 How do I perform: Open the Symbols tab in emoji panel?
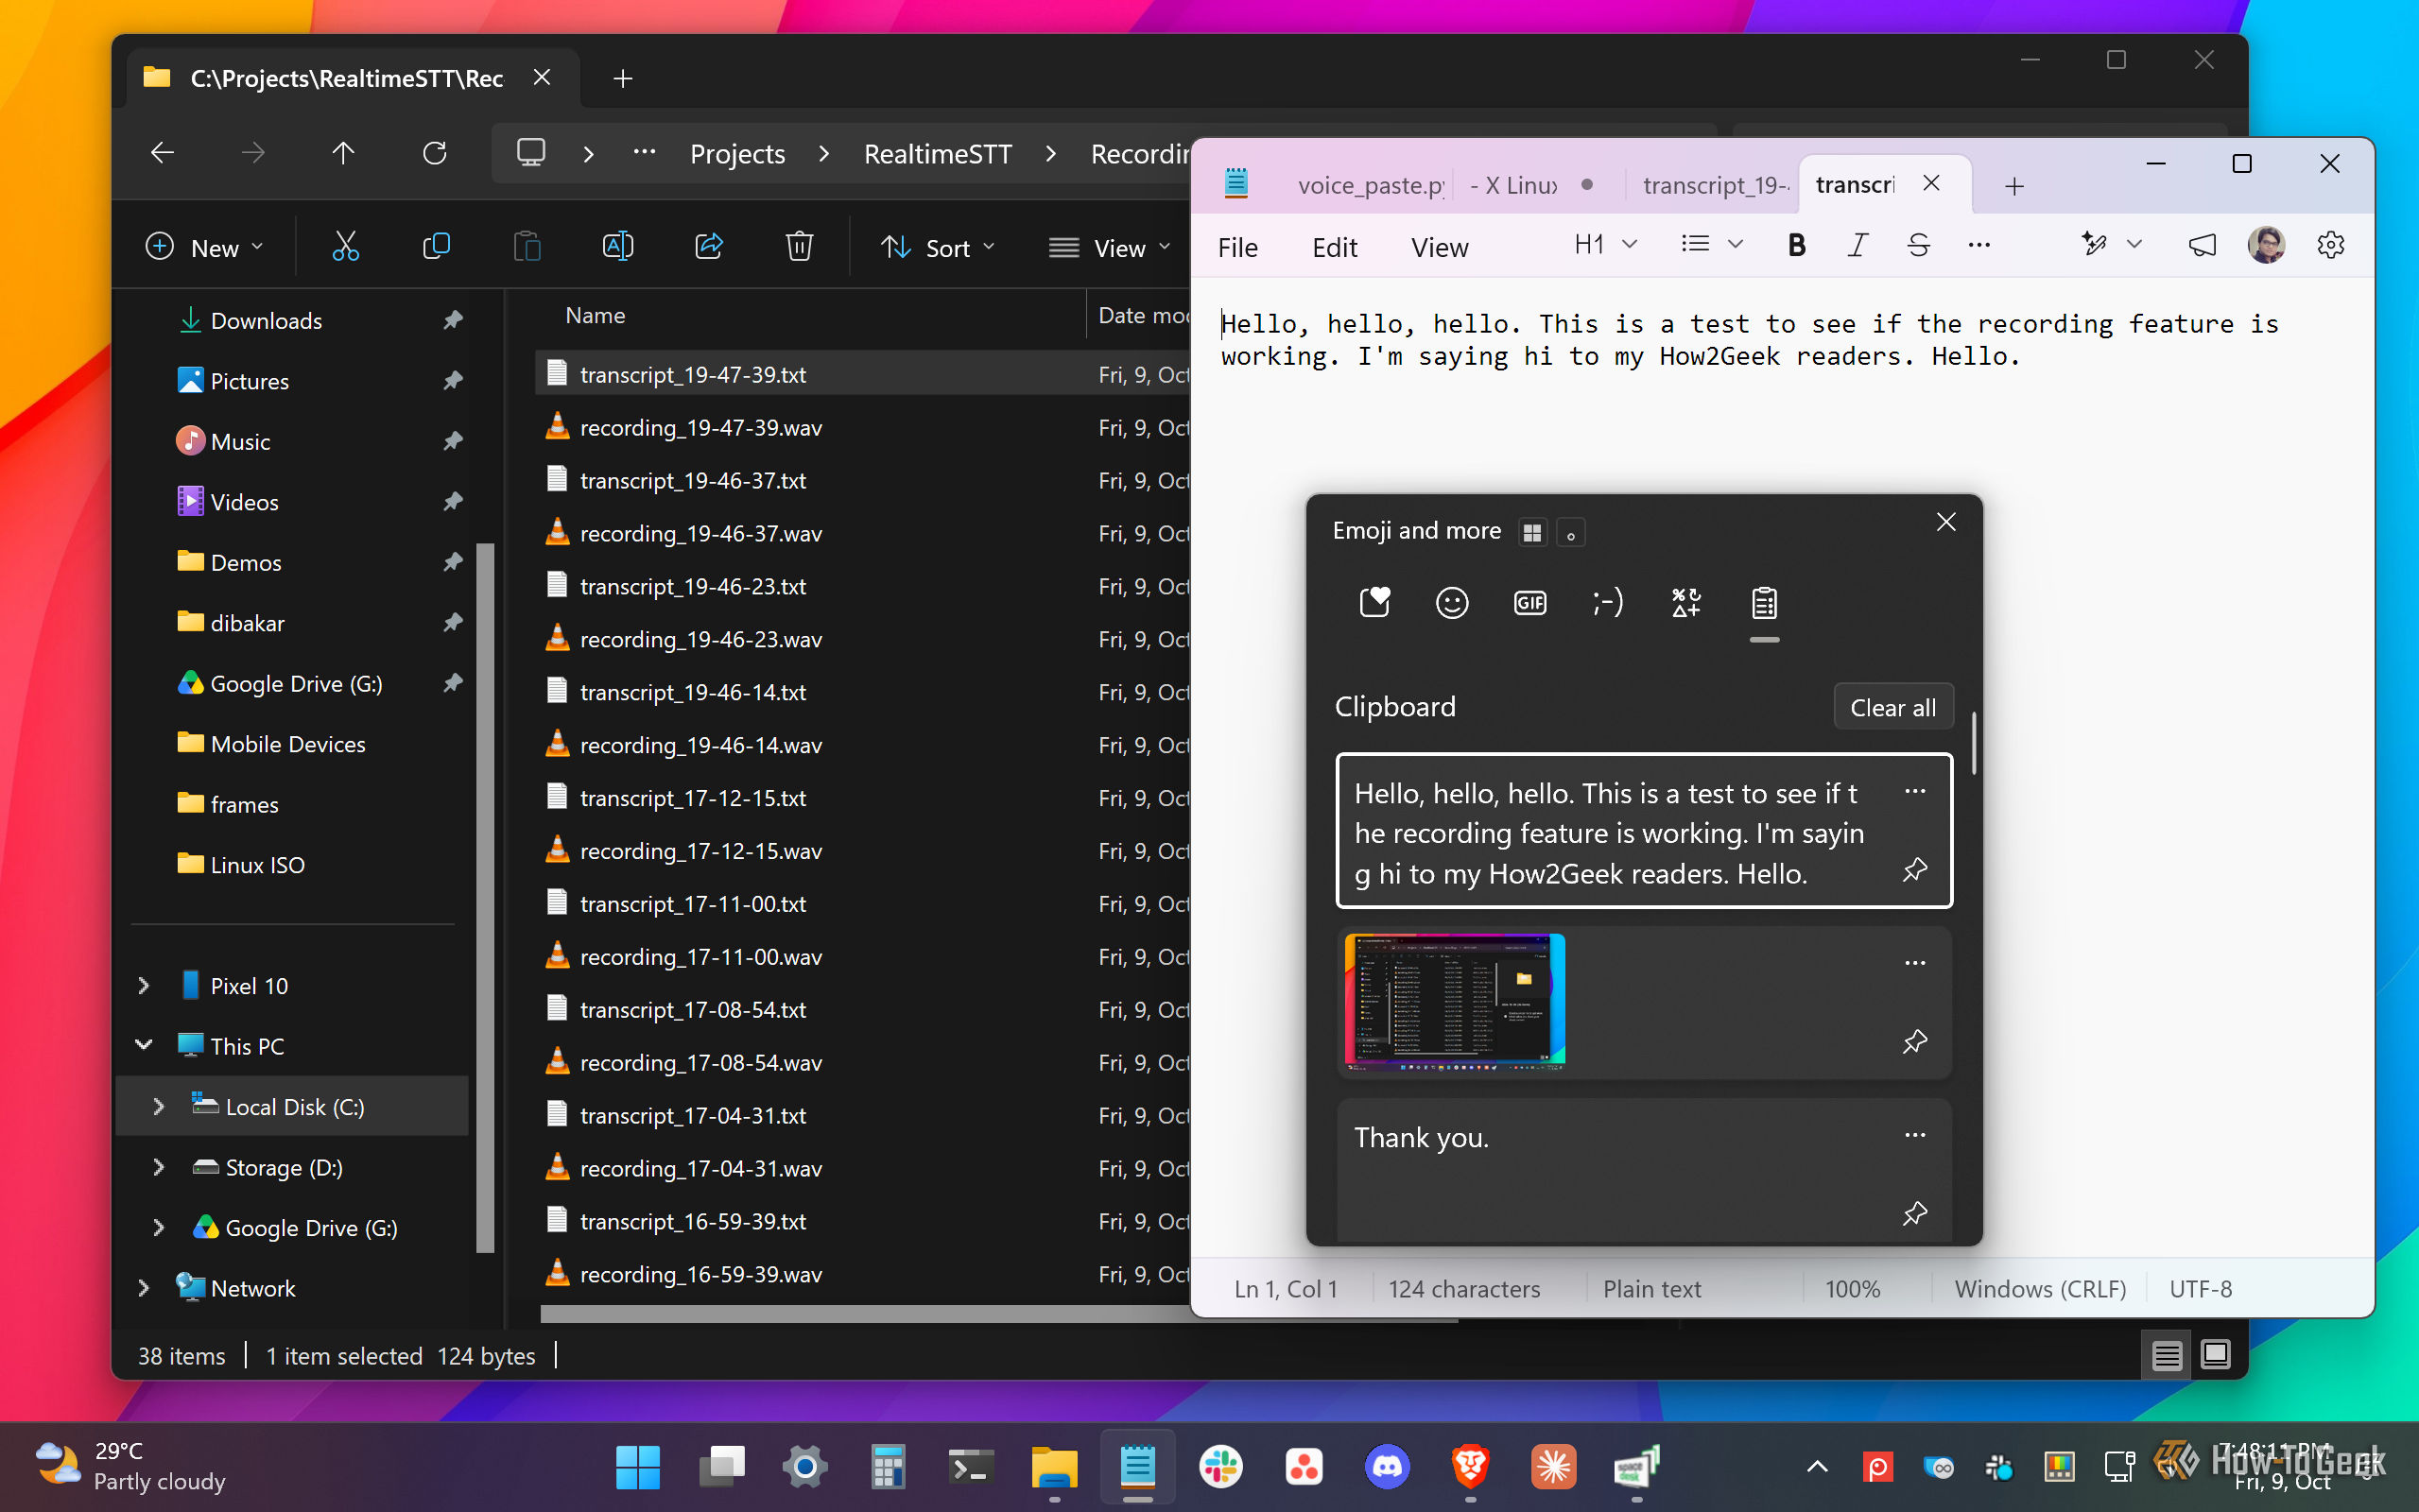coord(1686,603)
